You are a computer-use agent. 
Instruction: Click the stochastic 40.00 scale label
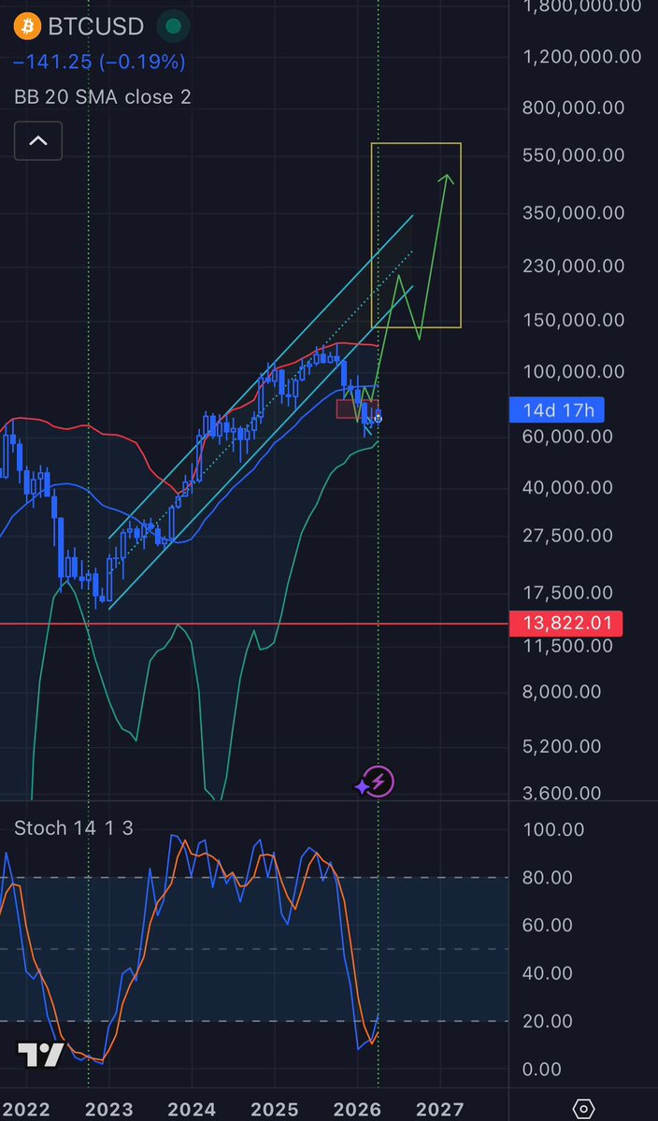pyautogui.click(x=548, y=973)
